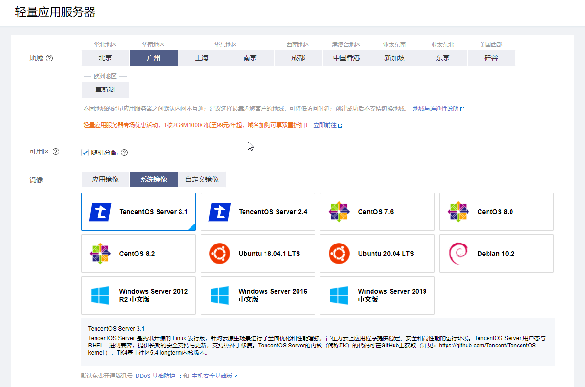
Task: Click the TencentOS Server 3.1 logo icon
Action: point(100,212)
